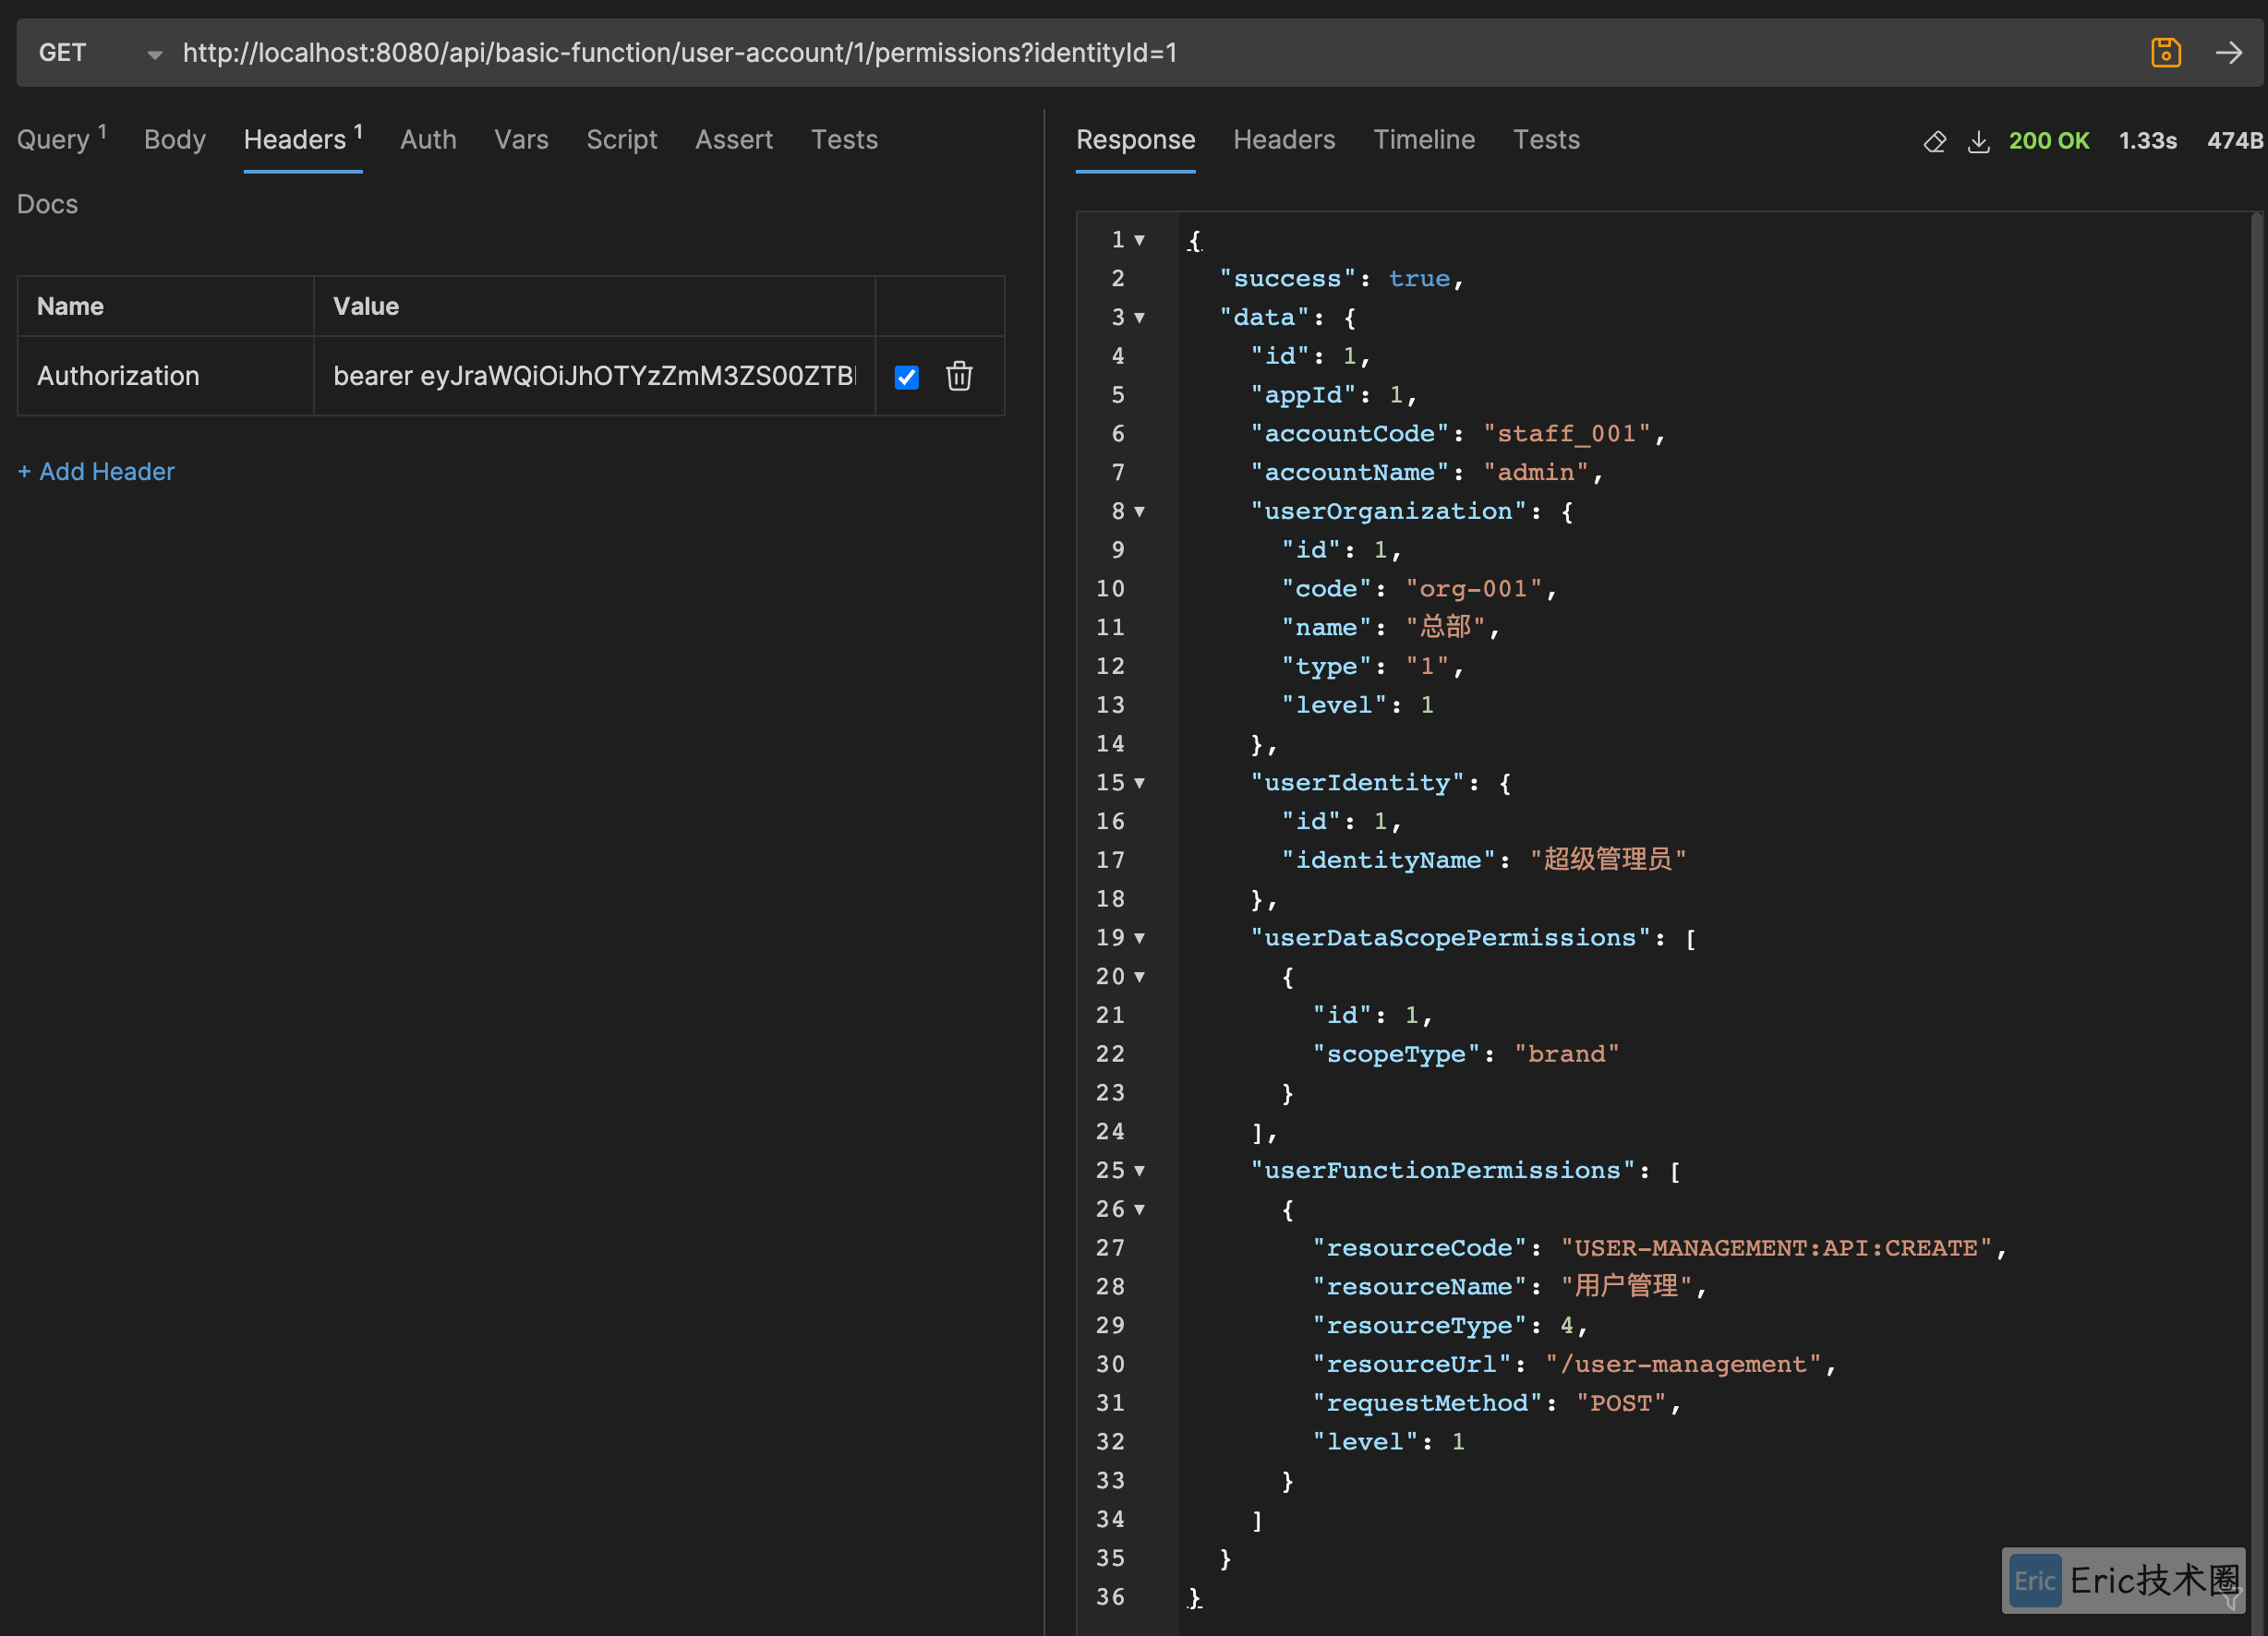Click the "超级管理员" identityName value
2268x1636 pixels.
click(1608, 860)
